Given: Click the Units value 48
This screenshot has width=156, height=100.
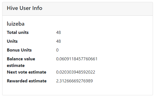Looking at the screenshot, I should (59, 41).
